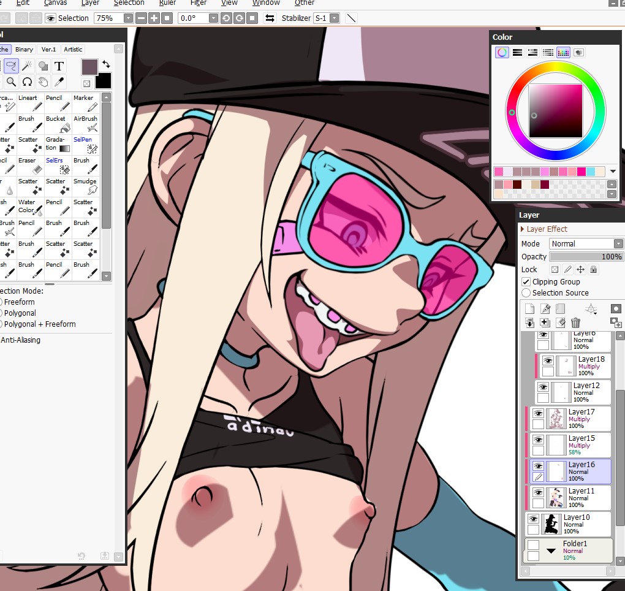Hide Layer18 using its eye icon

point(548,360)
